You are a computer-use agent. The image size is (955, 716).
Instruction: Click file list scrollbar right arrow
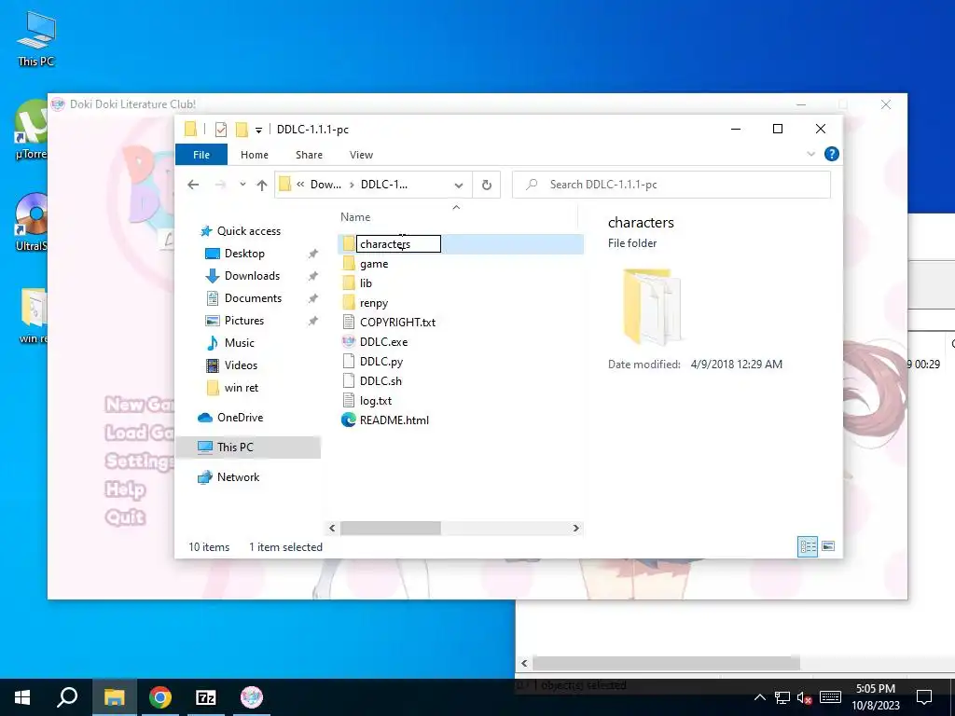(x=575, y=528)
